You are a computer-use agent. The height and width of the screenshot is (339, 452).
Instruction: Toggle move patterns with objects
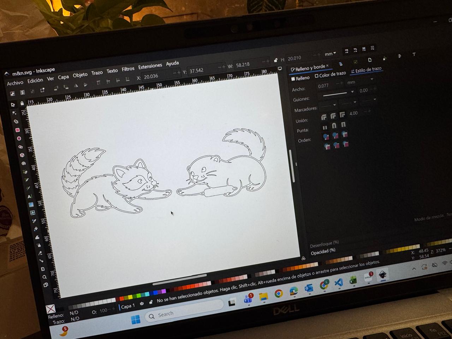[372, 48]
